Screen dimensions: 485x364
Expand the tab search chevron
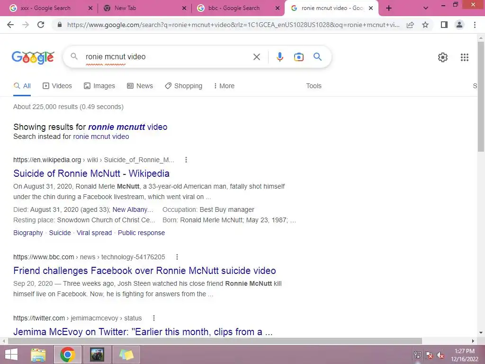pyautogui.click(x=426, y=9)
